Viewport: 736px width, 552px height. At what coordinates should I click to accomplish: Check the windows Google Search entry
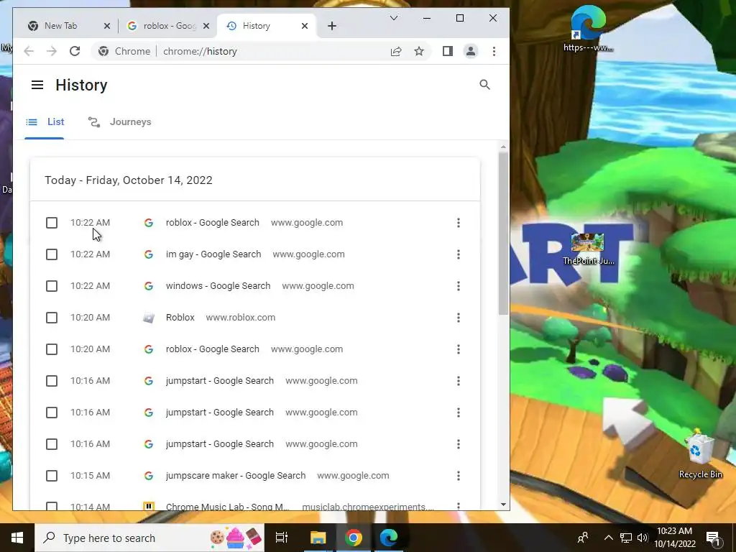tap(52, 286)
